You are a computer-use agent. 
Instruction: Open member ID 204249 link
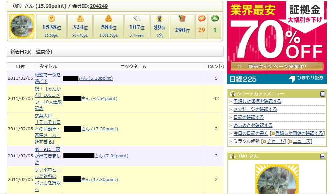tap(99, 6)
